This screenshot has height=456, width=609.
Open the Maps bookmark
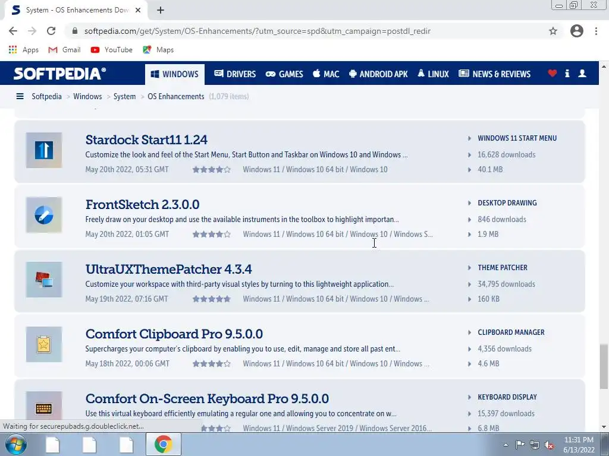tap(158, 50)
